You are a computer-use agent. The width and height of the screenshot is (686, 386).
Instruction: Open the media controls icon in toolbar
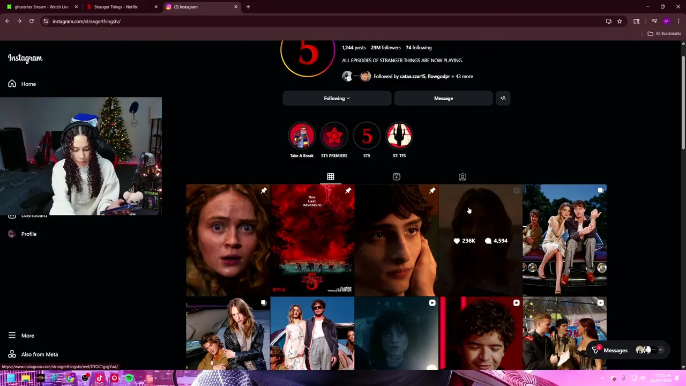[654, 21]
